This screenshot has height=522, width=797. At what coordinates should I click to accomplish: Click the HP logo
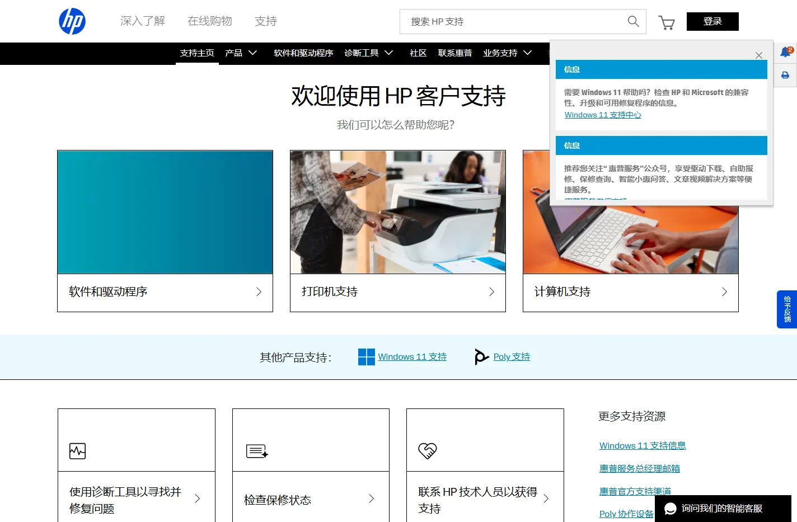coord(72,21)
